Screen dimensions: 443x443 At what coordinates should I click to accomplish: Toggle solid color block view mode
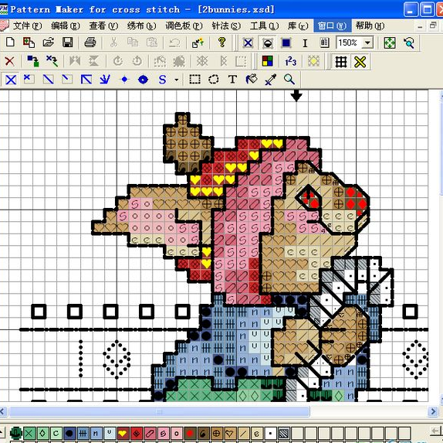pyautogui.click(x=286, y=43)
